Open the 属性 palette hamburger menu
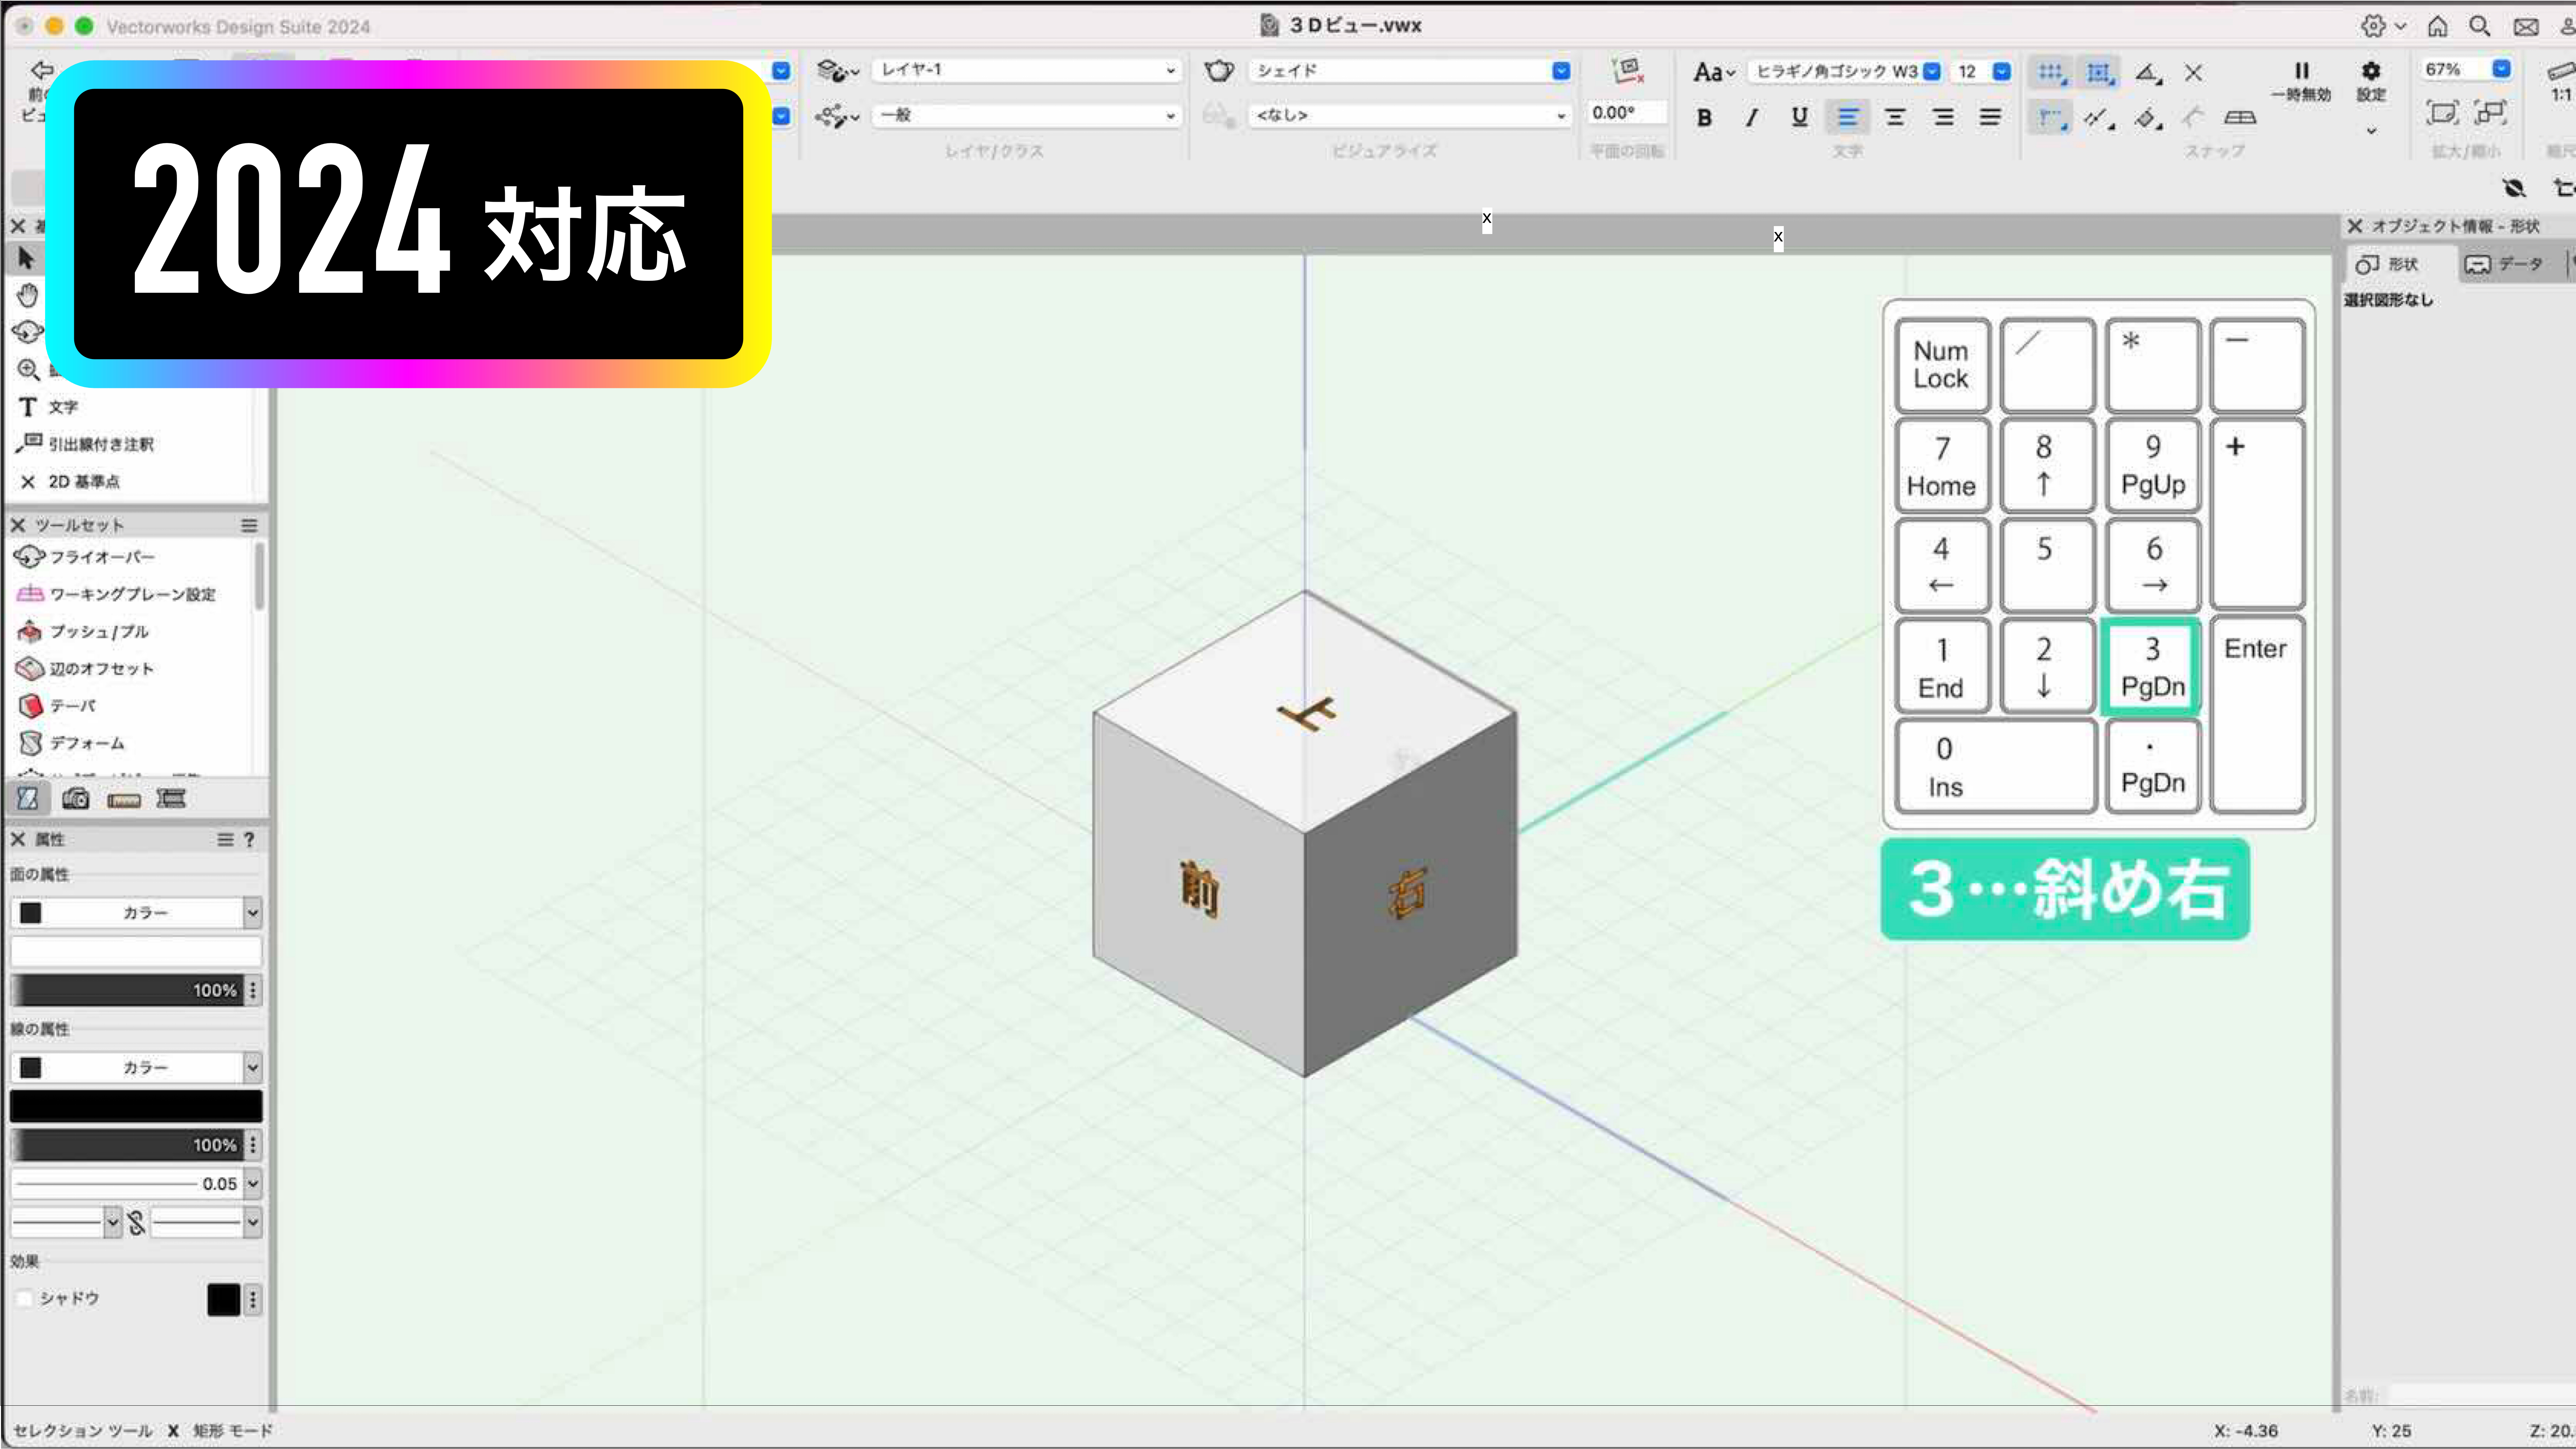Image resolution: width=2576 pixels, height=1449 pixels. (x=225, y=840)
